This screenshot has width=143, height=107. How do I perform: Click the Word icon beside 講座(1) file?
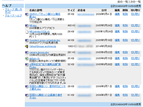coord(27,87)
